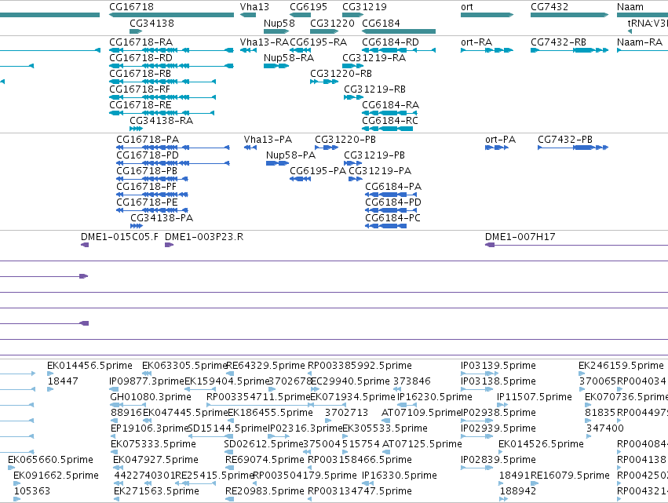668x503 pixels.
Task: Select EST EK065660.5prime
Action: pos(51,460)
